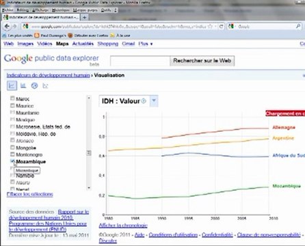Open the Outils menu

pyautogui.click(x=106, y=10)
